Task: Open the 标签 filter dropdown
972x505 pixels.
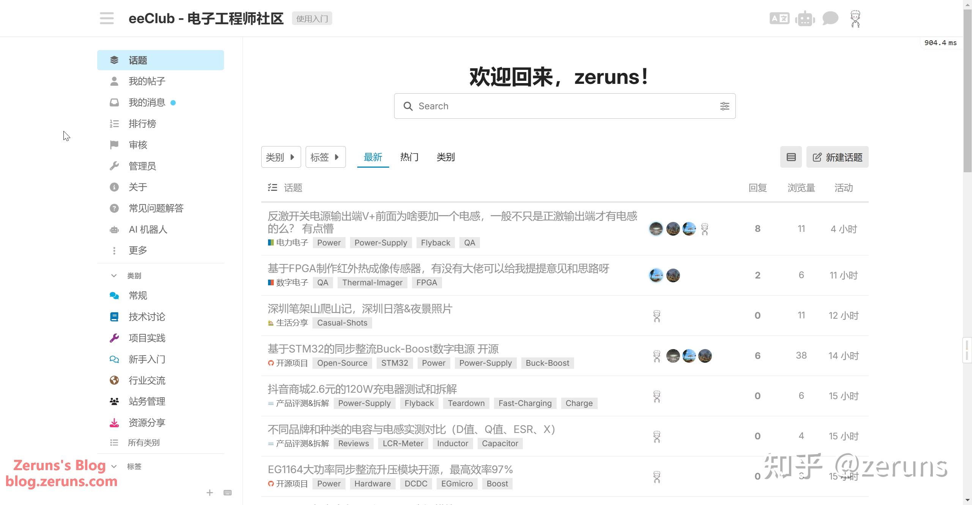Action: pos(325,157)
